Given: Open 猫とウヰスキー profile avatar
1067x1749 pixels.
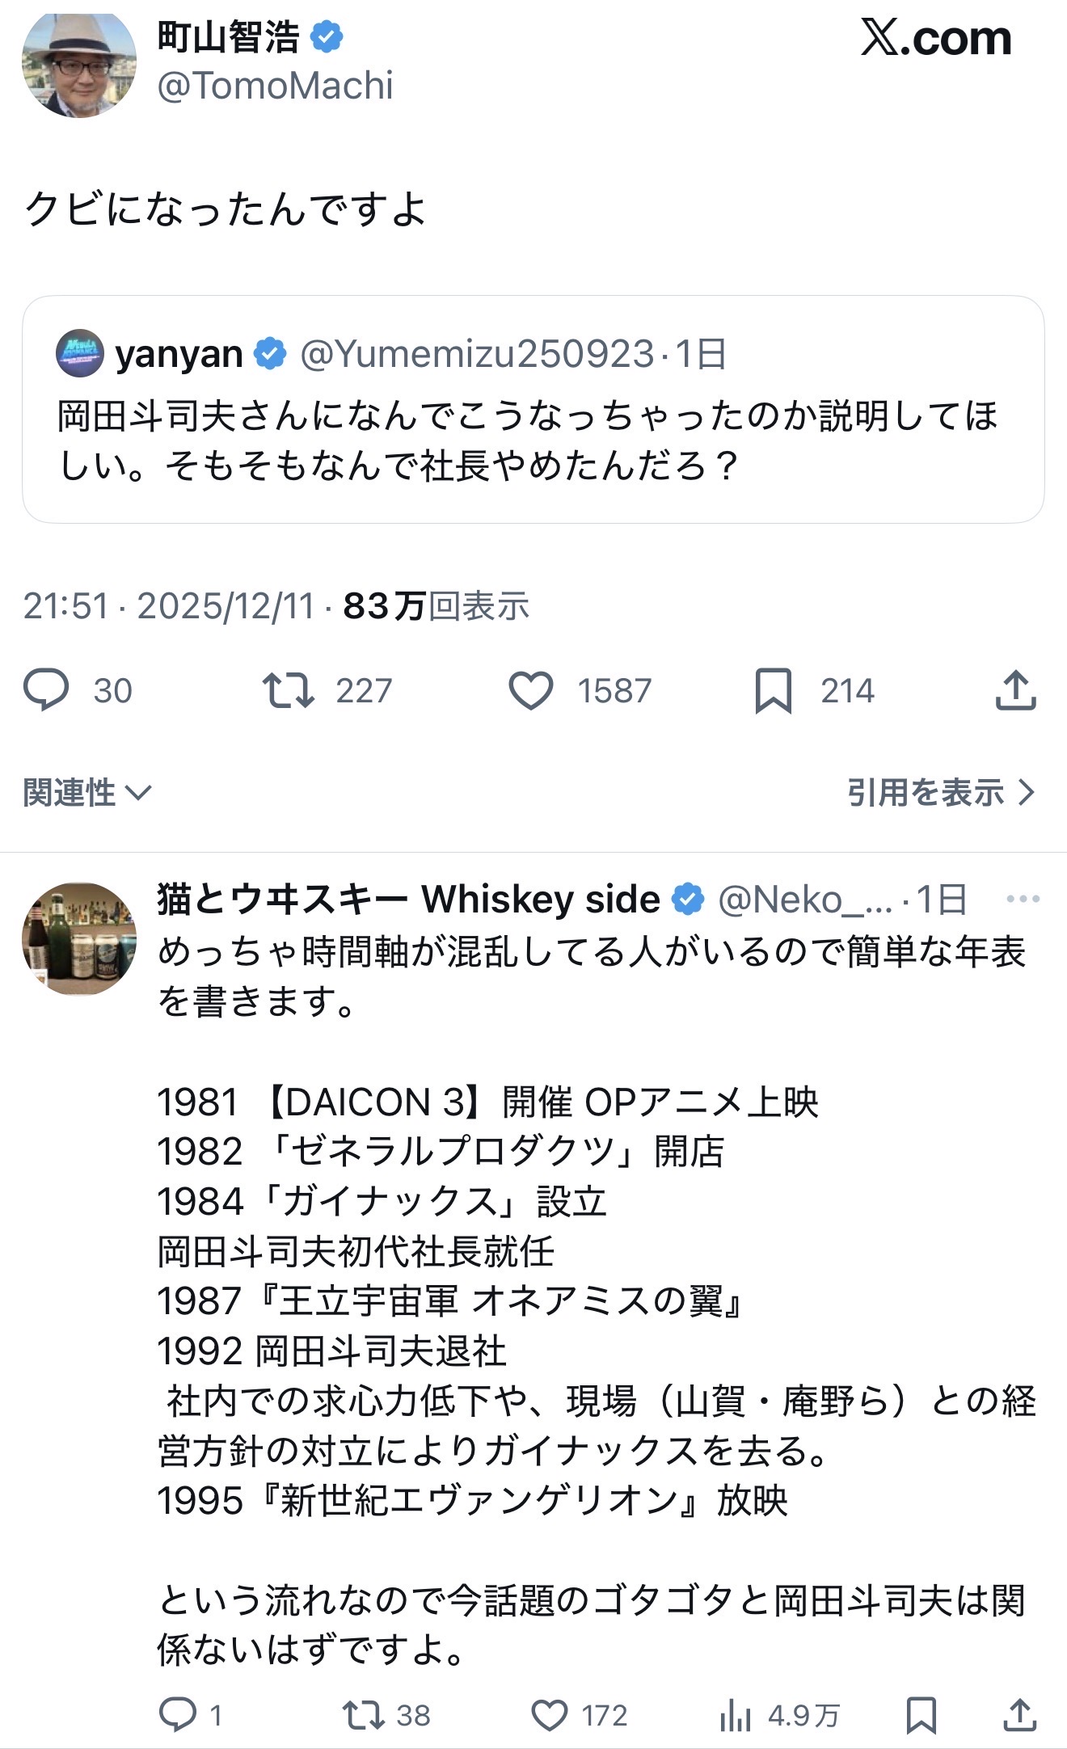Looking at the screenshot, I should click(x=78, y=939).
